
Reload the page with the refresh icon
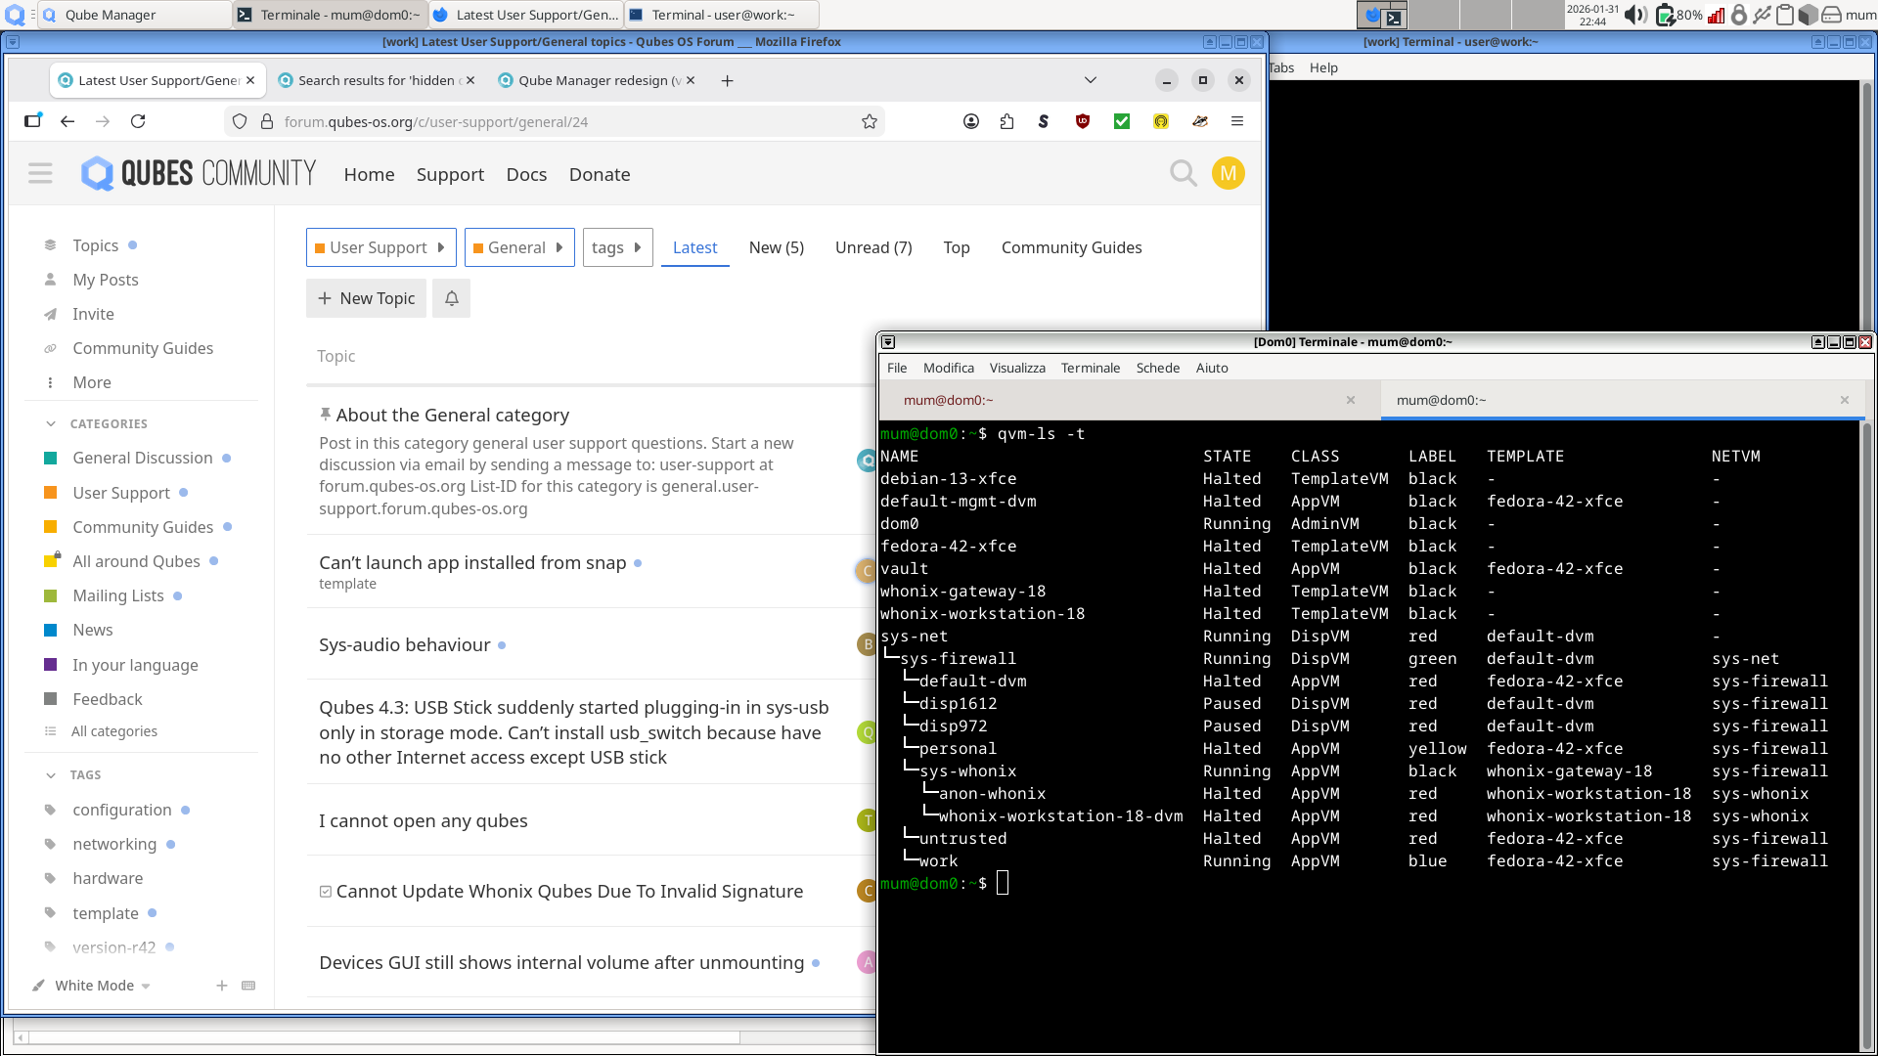click(138, 121)
